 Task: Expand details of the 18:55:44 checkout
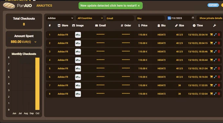click(x=215, y=60)
